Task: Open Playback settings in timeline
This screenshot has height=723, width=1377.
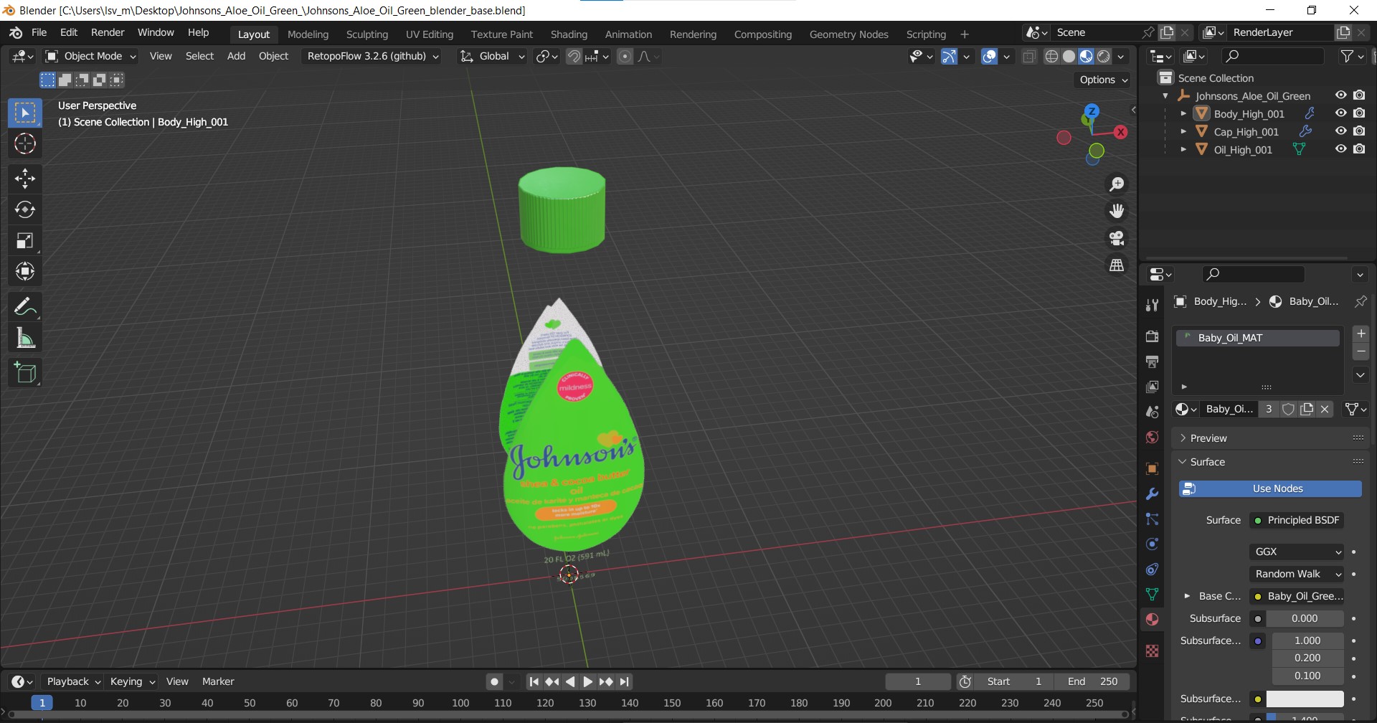Action: pos(73,681)
